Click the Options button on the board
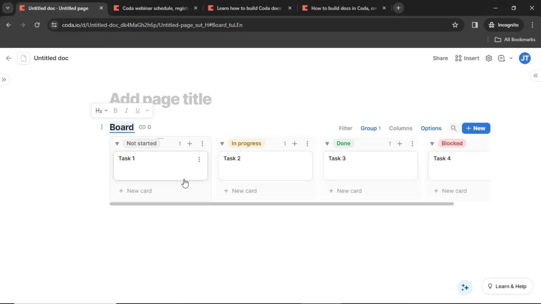 (x=431, y=128)
